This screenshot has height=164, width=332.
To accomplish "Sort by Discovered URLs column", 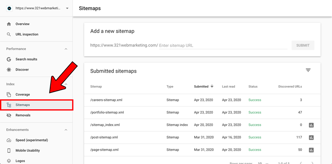I will (290, 86).
